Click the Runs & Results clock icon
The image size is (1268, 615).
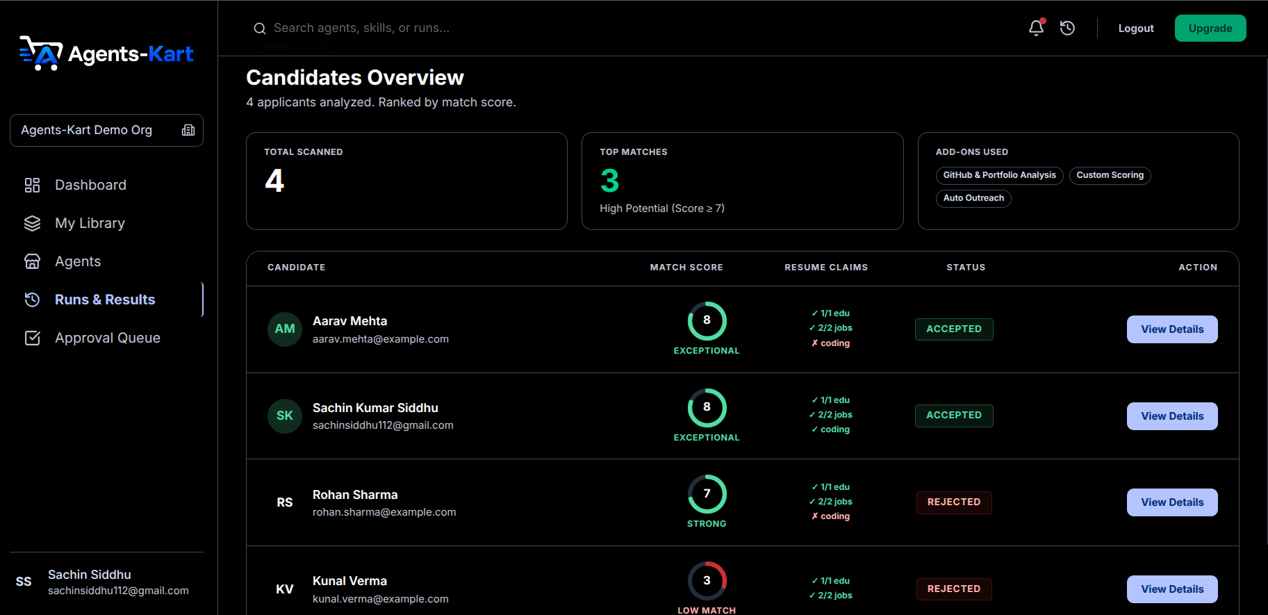click(x=32, y=300)
